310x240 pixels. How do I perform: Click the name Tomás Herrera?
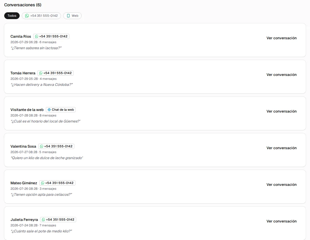(23, 73)
